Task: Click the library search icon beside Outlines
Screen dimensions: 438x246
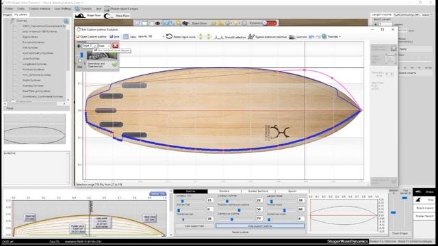Action: 66,21
